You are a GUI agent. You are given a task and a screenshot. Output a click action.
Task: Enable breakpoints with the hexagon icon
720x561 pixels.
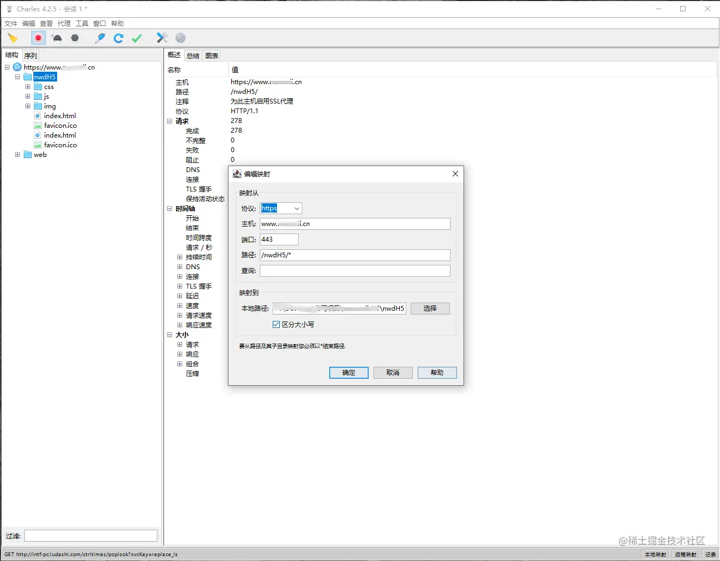(75, 38)
